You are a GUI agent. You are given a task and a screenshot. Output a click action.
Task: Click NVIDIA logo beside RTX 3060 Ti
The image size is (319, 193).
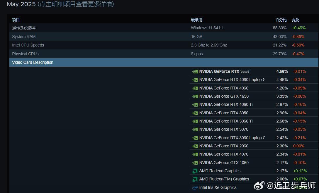(x=195, y=121)
